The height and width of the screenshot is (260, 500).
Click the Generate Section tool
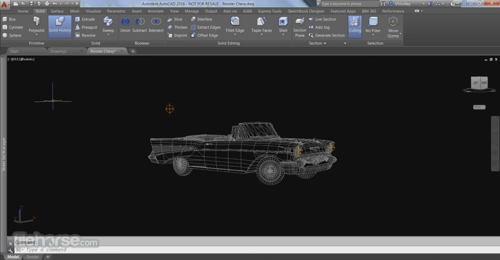[326, 35]
